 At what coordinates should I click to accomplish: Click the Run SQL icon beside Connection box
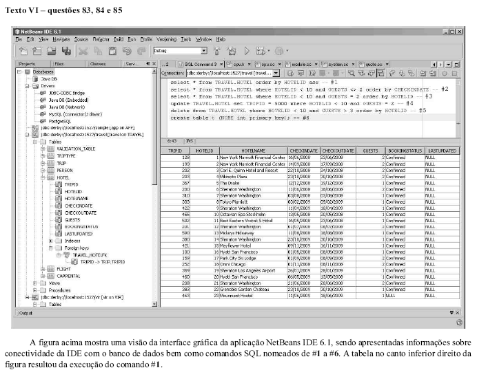pos(290,73)
